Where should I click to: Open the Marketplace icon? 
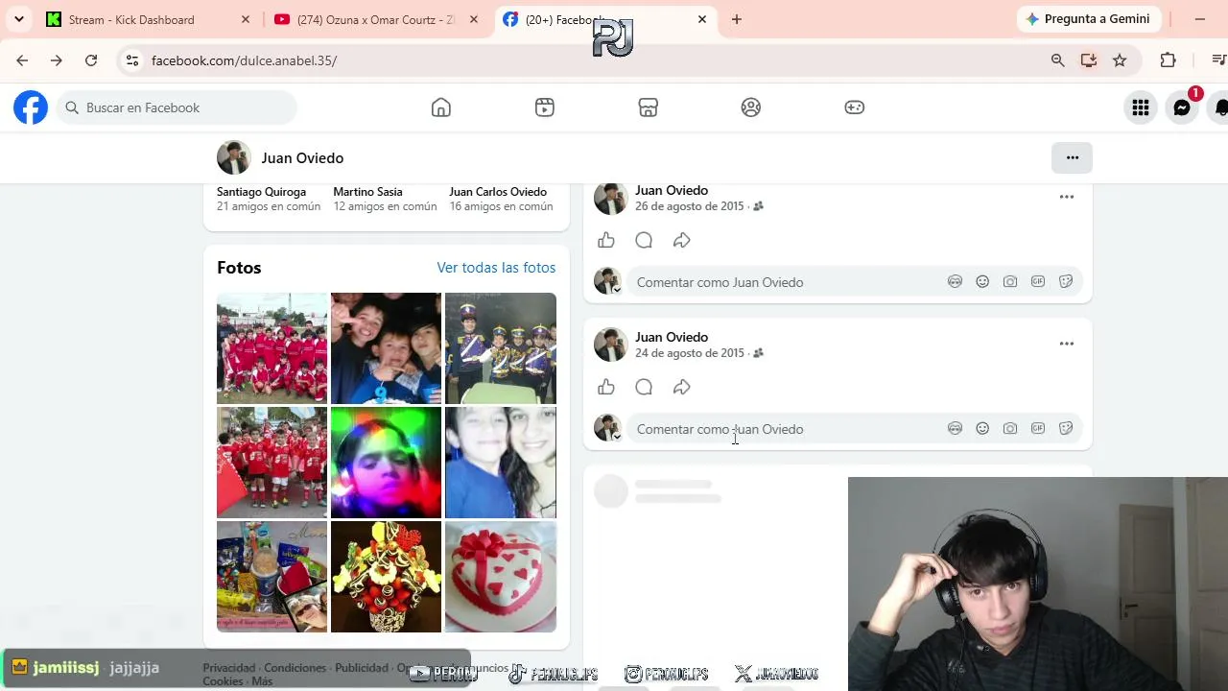[649, 107]
